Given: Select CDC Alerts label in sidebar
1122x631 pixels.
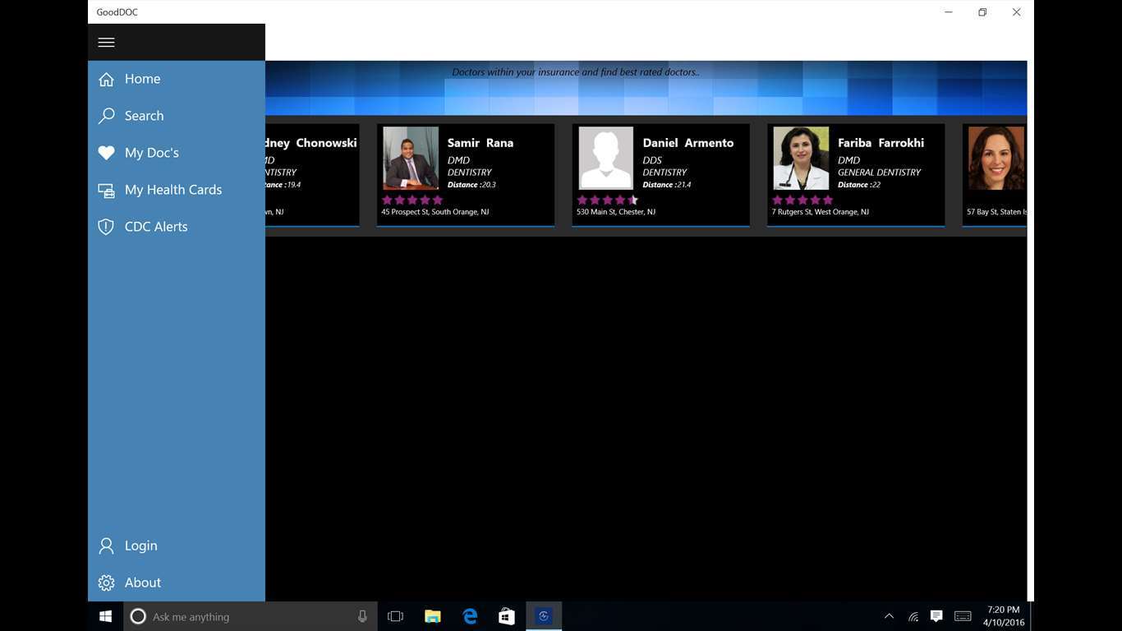Looking at the screenshot, I should pos(156,227).
